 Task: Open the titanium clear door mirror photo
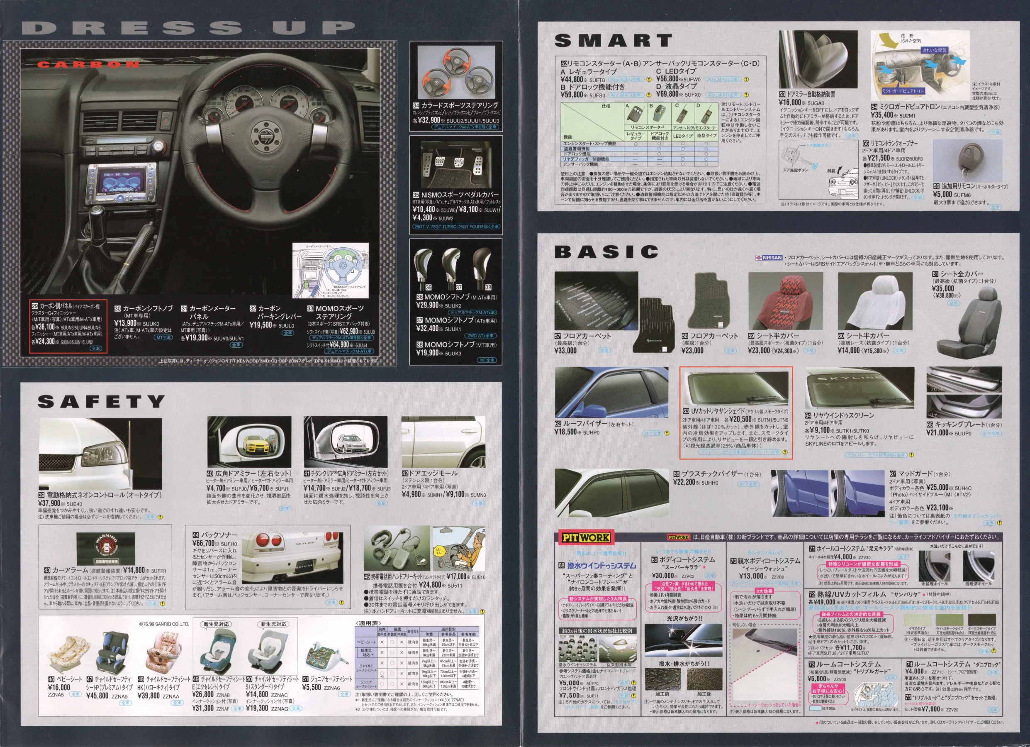346,442
